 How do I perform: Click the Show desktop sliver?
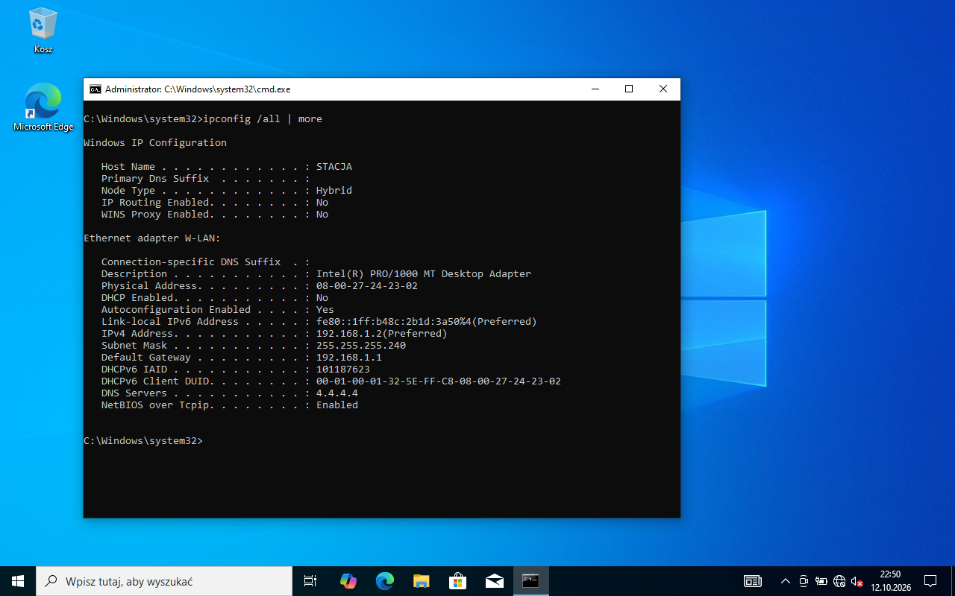(x=953, y=581)
